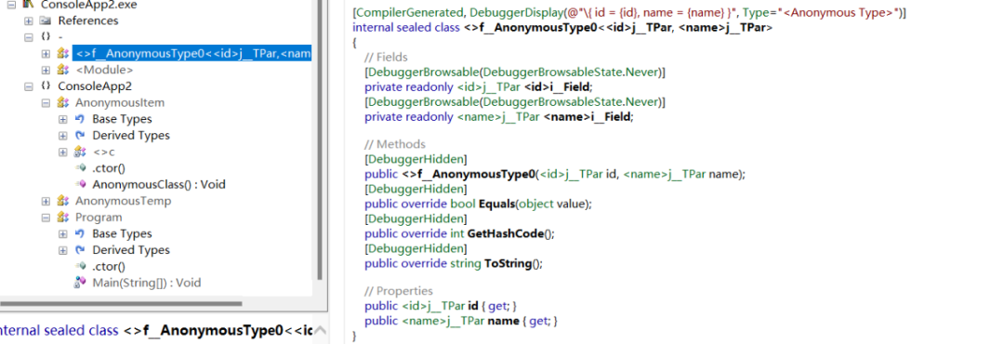Viewport: 1004px width, 344px height.
Task: Click the collapse arrow in bottom info pane
Action: (321, 331)
